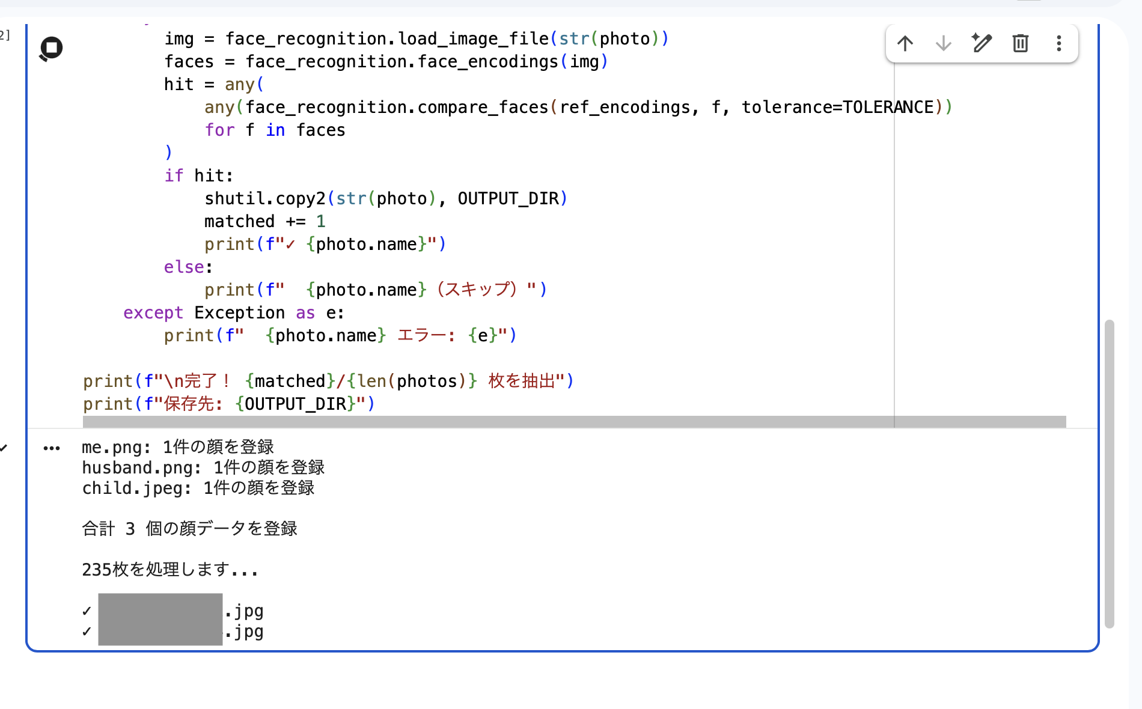Click the "except Exception as e:" line
This screenshot has height=709, width=1142.
(233, 313)
